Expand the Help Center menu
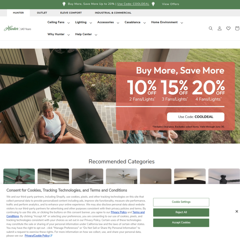Image resolution: width=240 pixels, height=240 pixels. click(x=86, y=34)
